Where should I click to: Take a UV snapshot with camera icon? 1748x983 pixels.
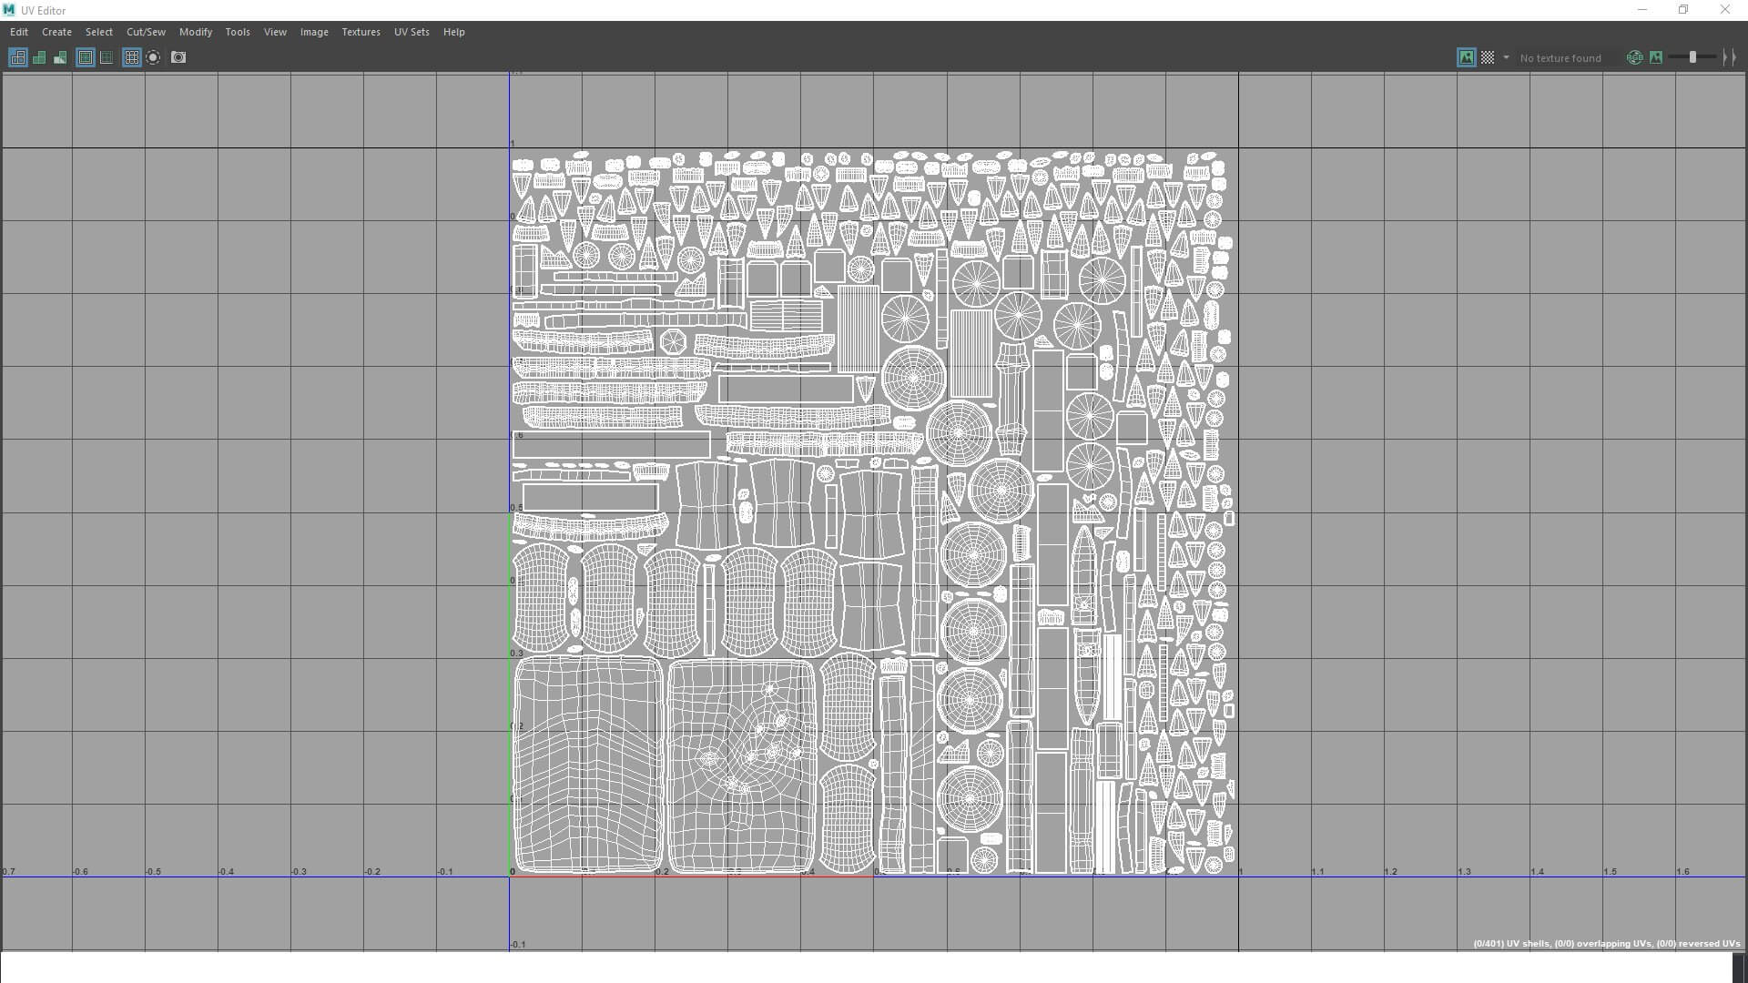[178, 57]
